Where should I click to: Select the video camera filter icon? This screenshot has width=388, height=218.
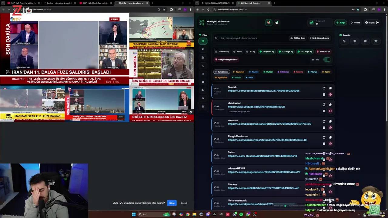(203, 90)
